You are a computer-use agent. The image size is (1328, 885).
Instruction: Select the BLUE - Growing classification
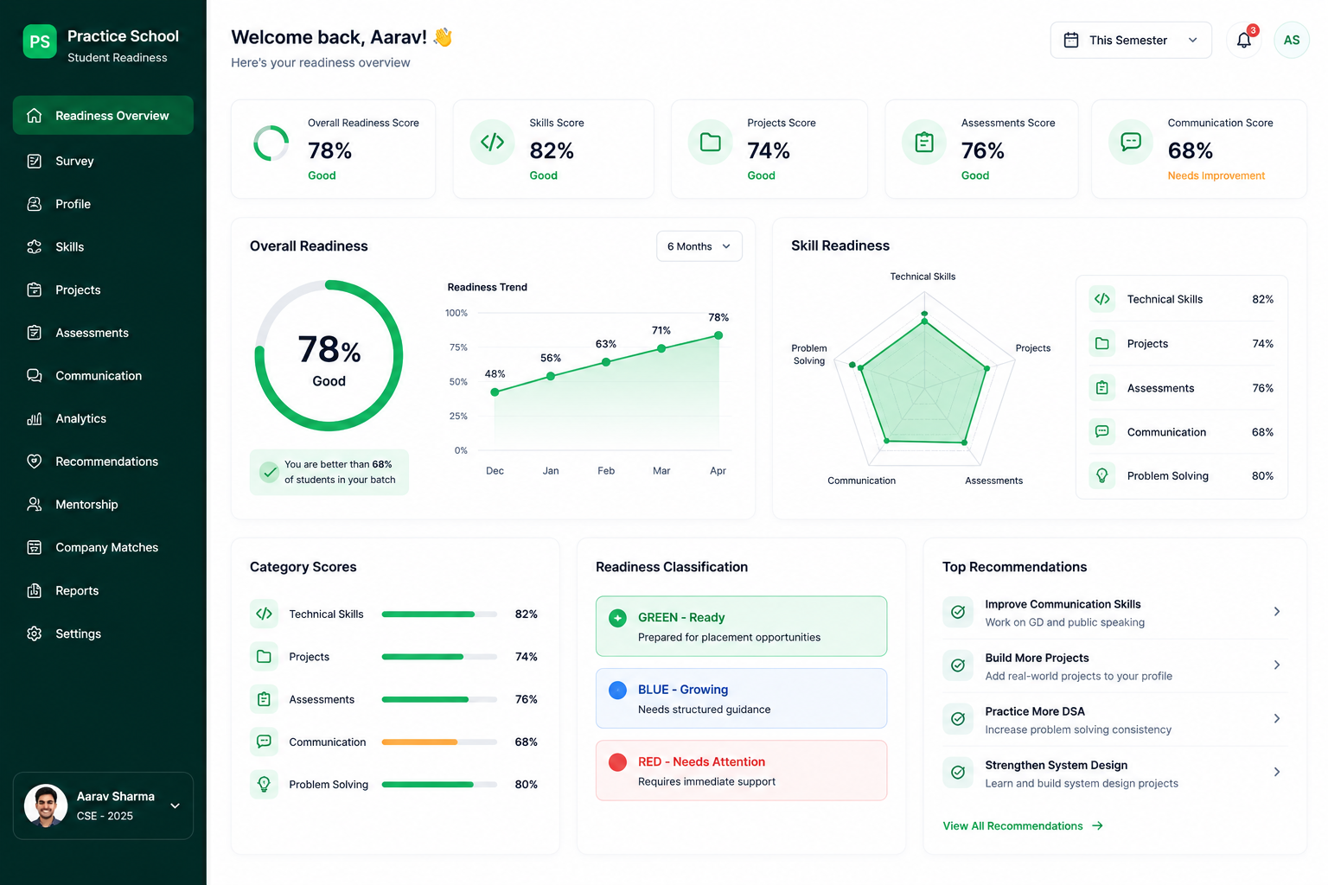tap(741, 698)
